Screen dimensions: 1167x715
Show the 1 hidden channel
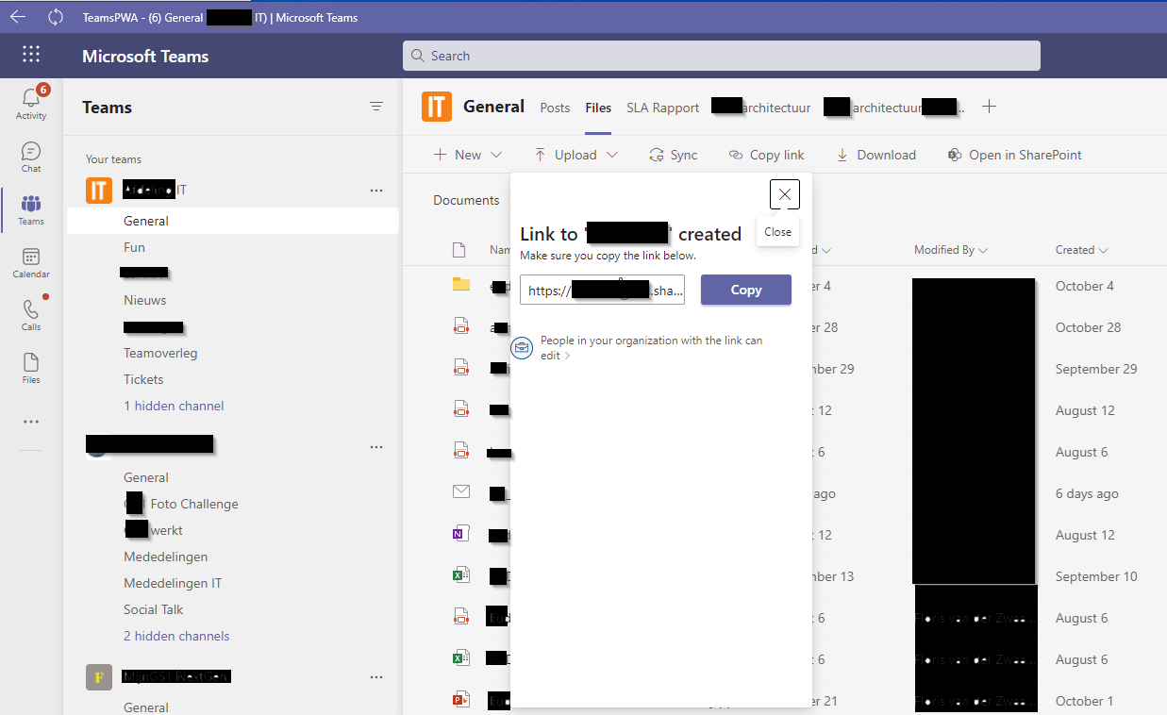click(x=174, y=406)
